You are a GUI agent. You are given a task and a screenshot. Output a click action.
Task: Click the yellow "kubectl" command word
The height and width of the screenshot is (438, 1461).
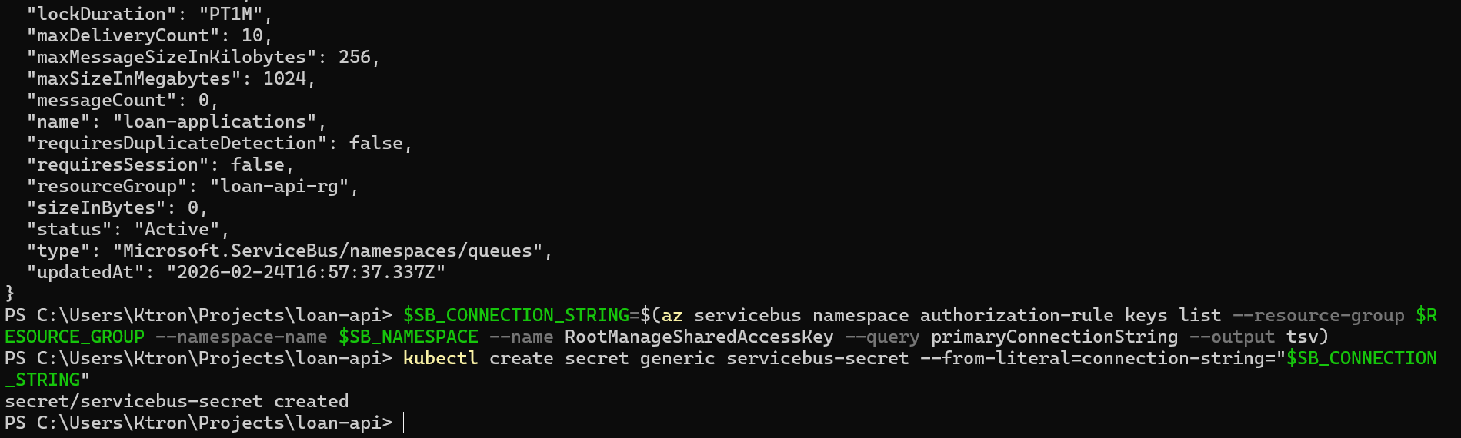click(440, 358)
